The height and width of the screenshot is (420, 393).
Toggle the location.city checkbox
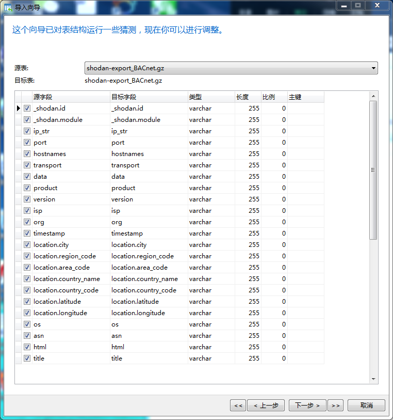click(27, 244)
